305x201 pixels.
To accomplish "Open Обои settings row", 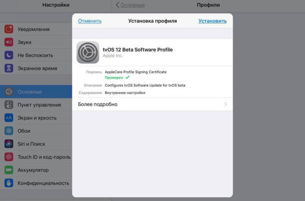I will tap(36, 131).
